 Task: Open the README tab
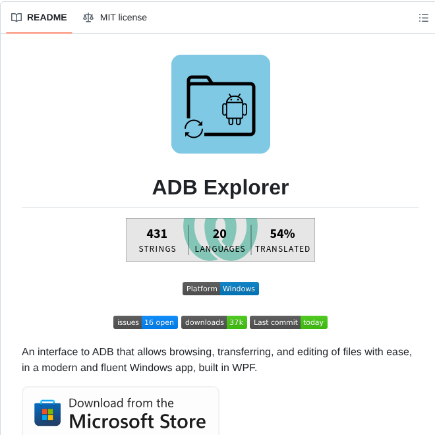pyautogui.click(x=39, y=18)
